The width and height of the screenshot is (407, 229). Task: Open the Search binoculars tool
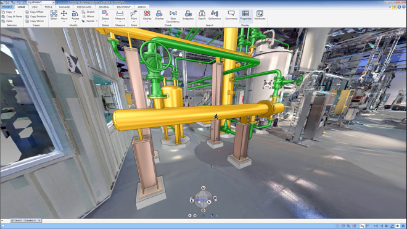202,15
